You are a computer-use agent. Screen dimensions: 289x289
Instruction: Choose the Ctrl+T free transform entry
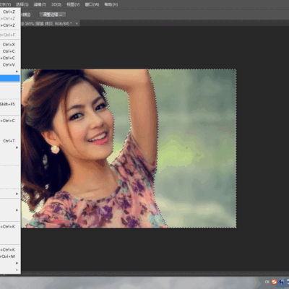pos(10,141)
